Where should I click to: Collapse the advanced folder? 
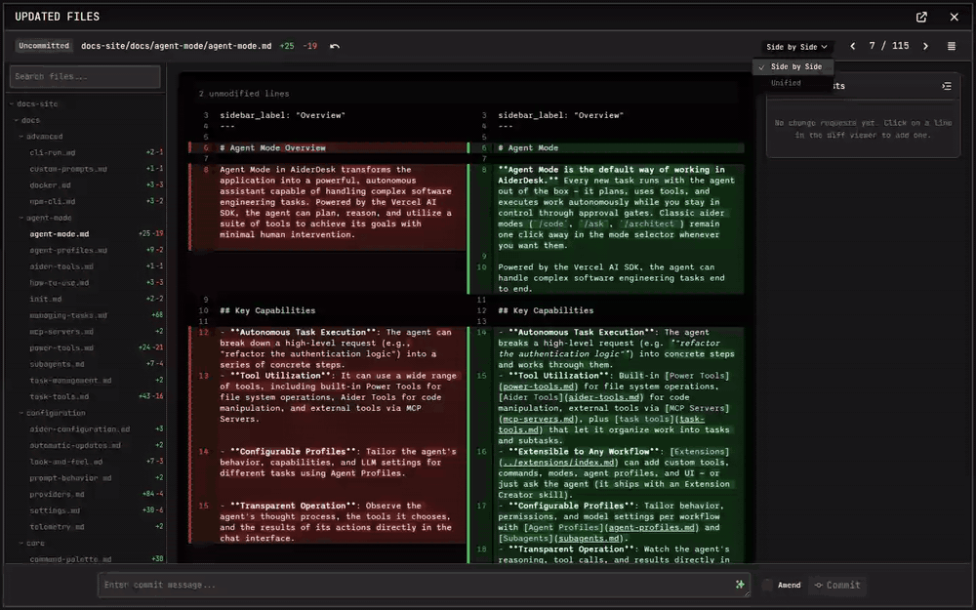44,137
